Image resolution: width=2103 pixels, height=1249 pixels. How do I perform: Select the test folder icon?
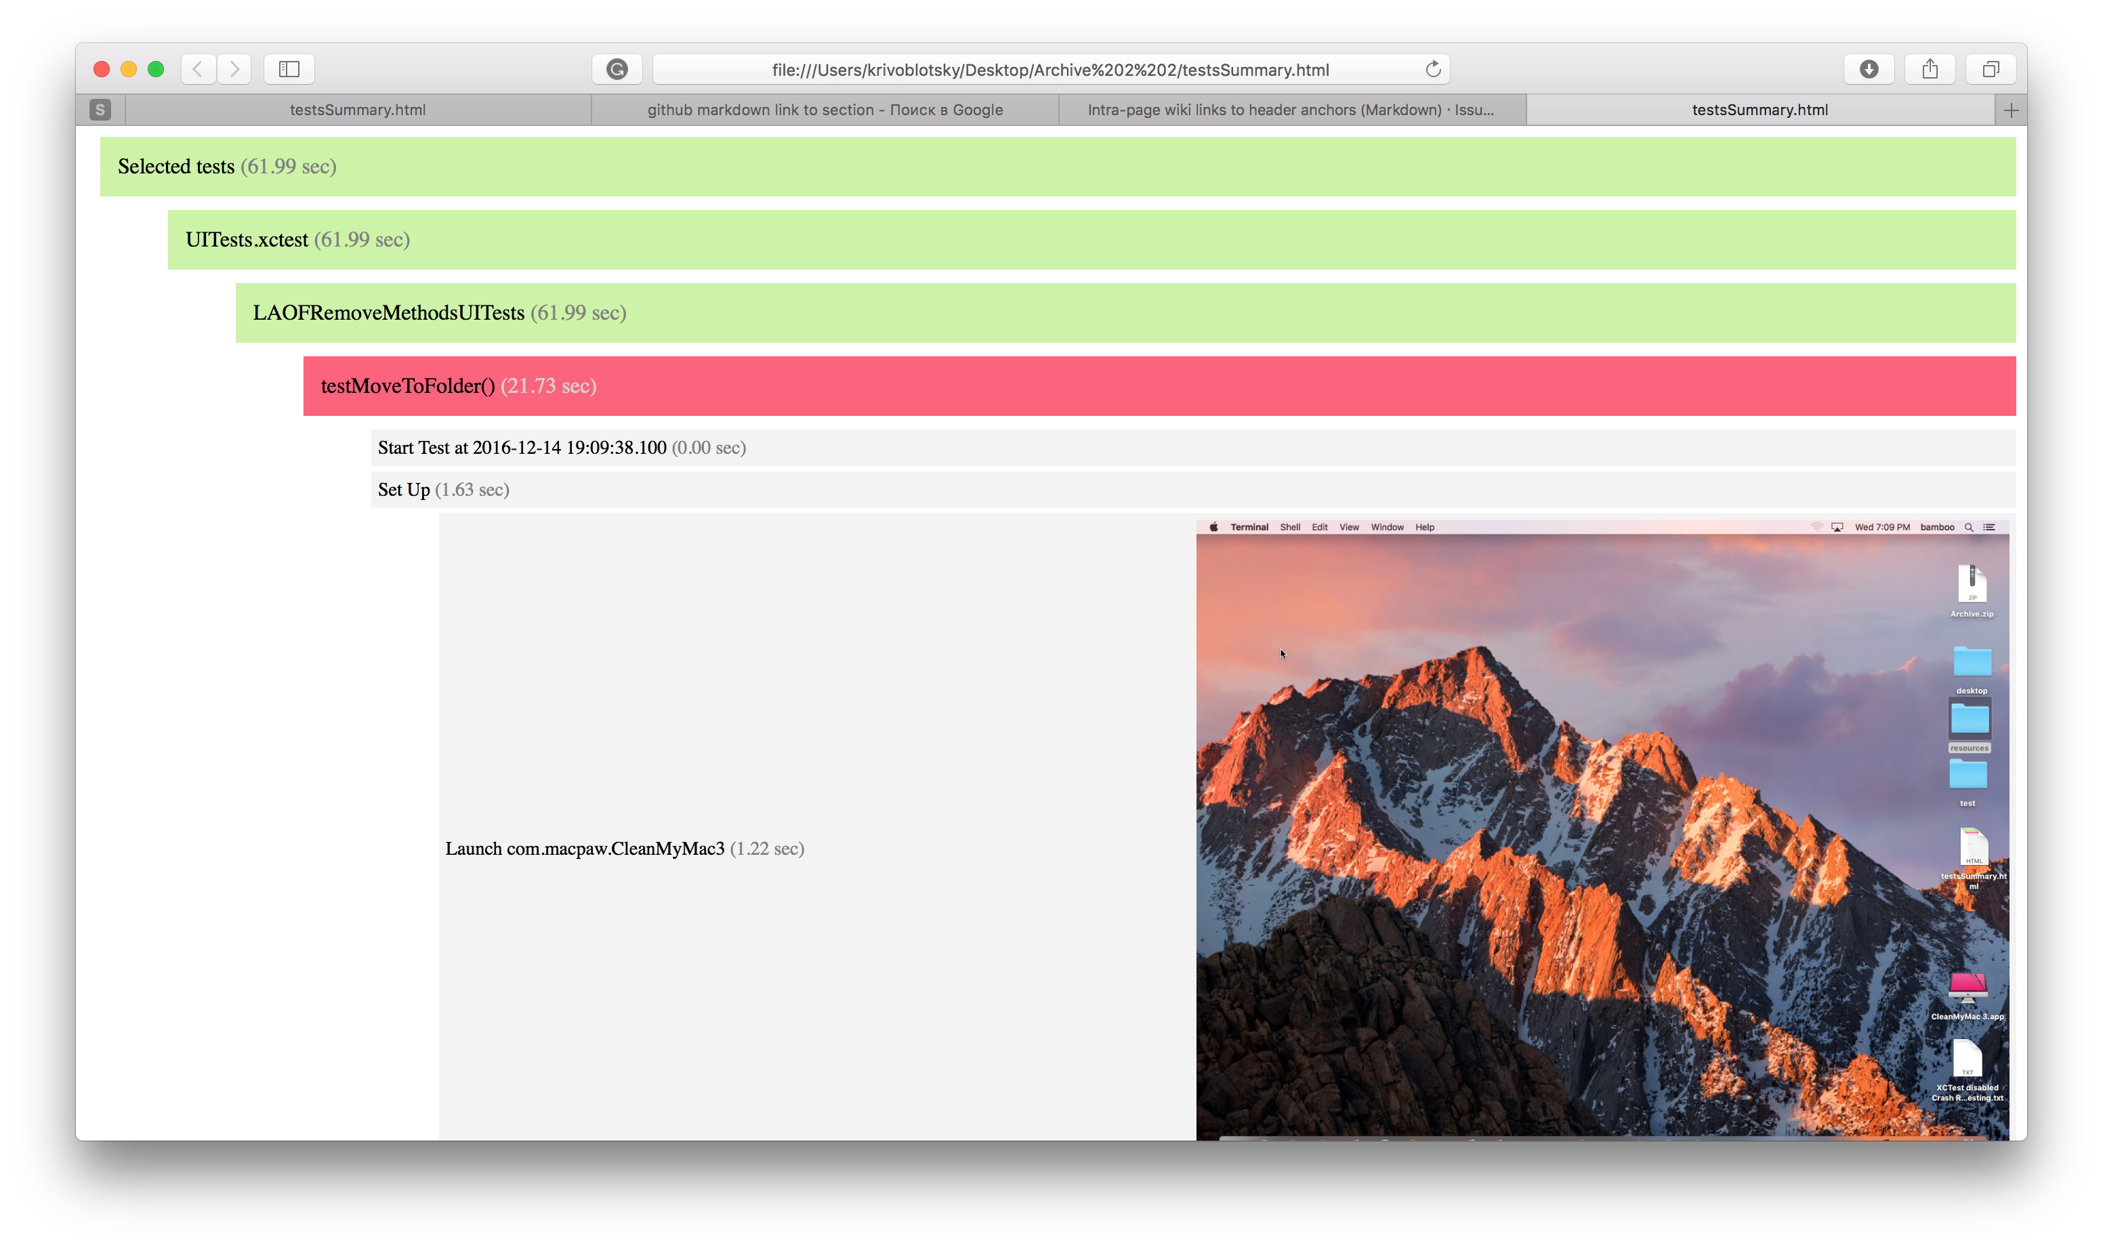1967,782
